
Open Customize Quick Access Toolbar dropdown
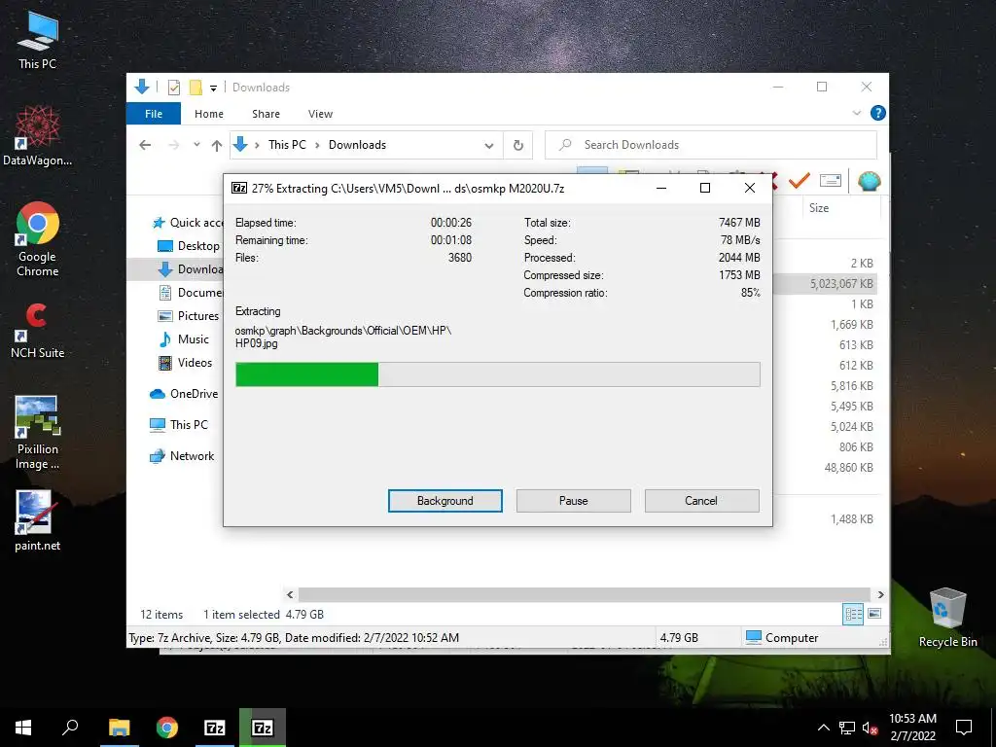[213, 89]
